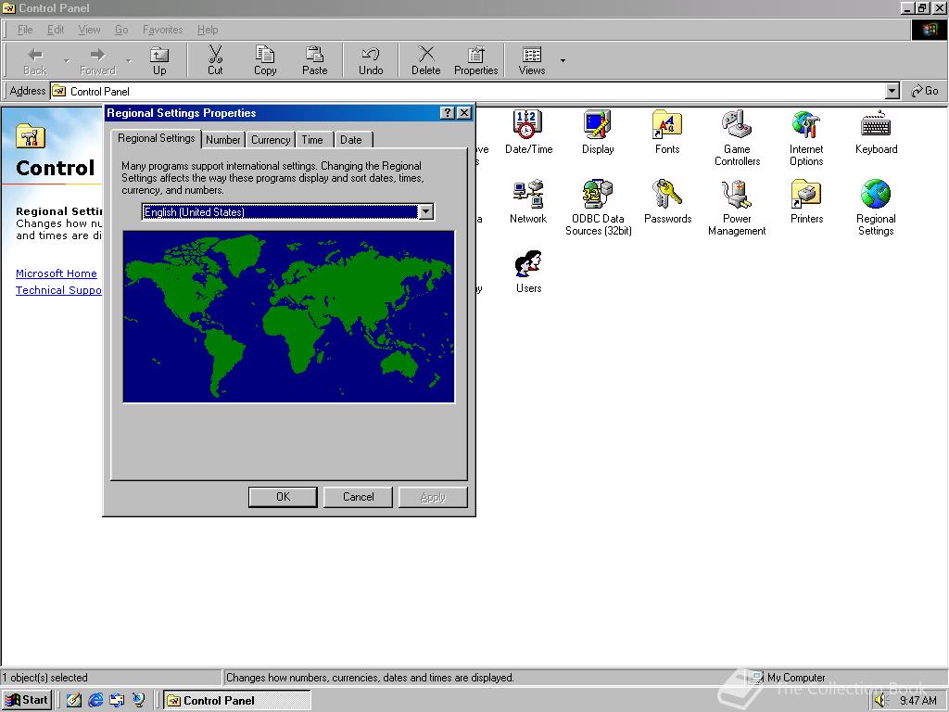The width and height of the screenshot is (949, 712).
Task: Click the first Quick Launch notepad icon
Action: pyautogui.click(x=74, y=701)
